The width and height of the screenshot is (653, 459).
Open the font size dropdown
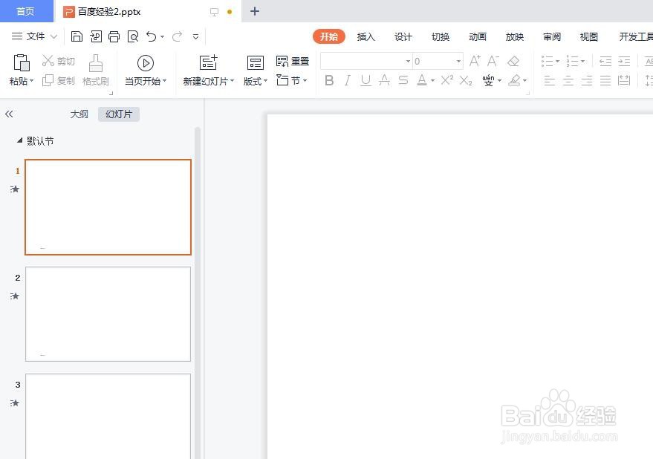click(x=458, y=61)
